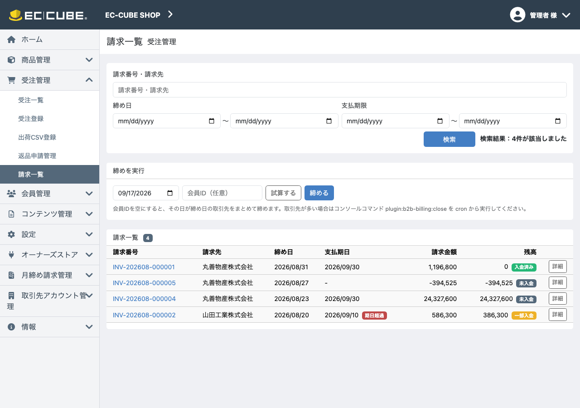Collapse the 受注管理 menu chevron
The image size is (580, 408).
[x=89, y=80]
